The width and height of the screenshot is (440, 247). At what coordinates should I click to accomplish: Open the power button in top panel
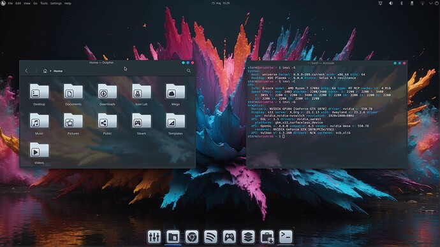pyautogui.click(x=436, y=3)
